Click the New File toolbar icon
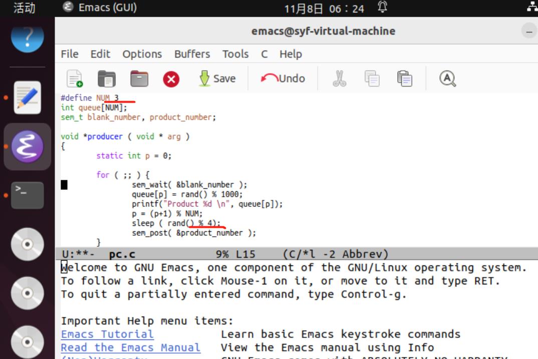This screenshot has height=359, width=538. 75,79
